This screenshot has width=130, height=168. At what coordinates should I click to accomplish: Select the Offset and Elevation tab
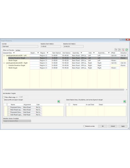(x=9, y=50)
